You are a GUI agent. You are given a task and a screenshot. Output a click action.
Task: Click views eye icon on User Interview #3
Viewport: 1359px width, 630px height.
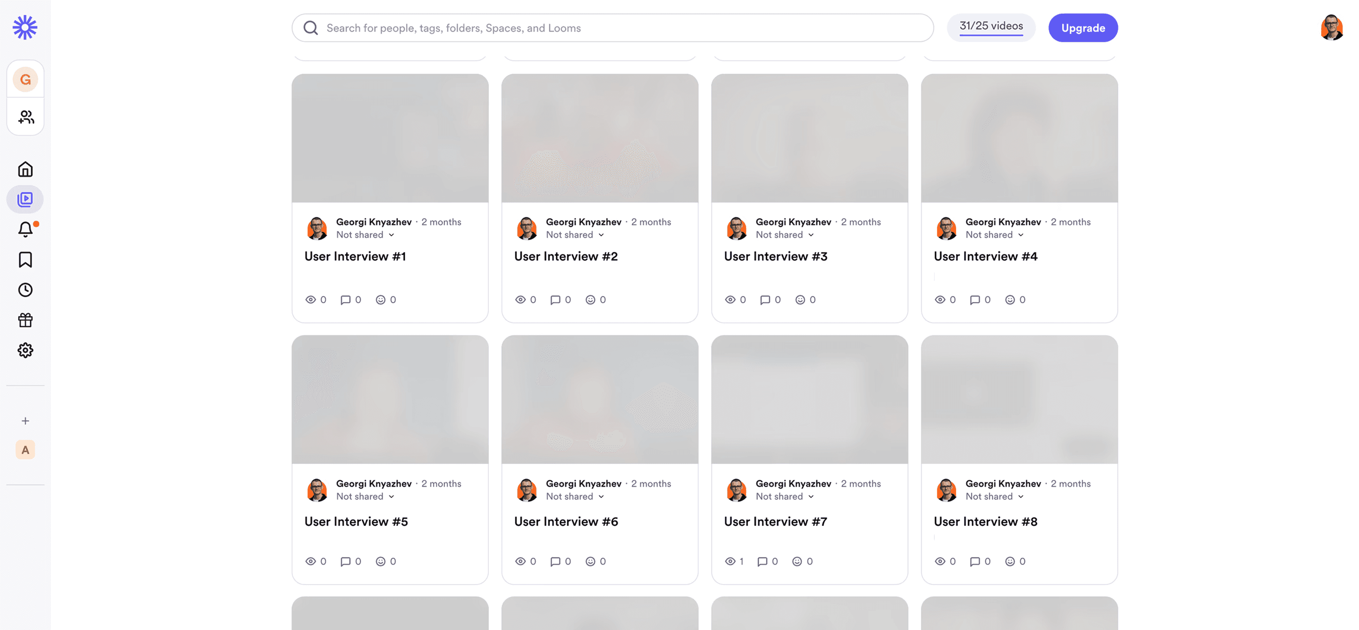[x=730, y=299]
